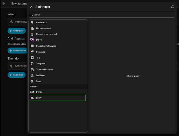
Task: Click the Home Assistant house icon
Action: pos(32,28)
